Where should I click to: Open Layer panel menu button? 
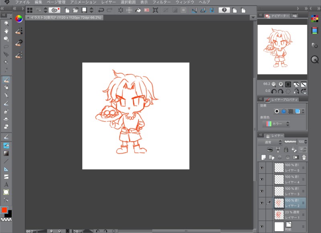coord(260,135)
